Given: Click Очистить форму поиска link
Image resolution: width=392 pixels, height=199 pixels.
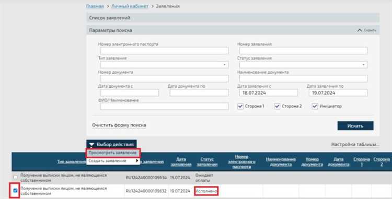Looking at the screenshot, I should coord(119,125).
